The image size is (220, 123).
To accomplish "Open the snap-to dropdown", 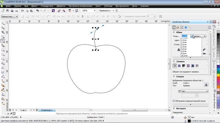I will pos(113,11).
